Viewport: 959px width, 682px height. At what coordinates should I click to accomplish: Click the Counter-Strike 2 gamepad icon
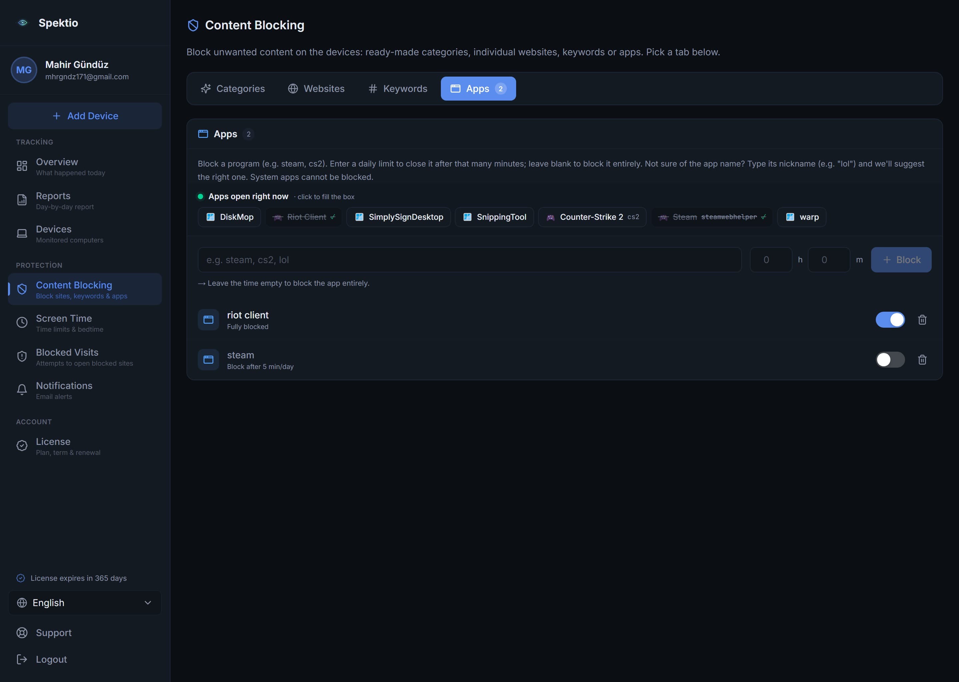(550, 217)
